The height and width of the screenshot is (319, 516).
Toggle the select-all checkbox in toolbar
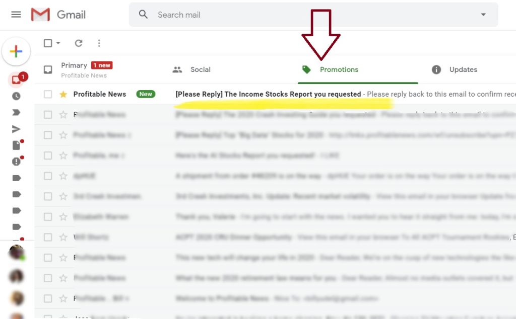click(x=48, y=43)
